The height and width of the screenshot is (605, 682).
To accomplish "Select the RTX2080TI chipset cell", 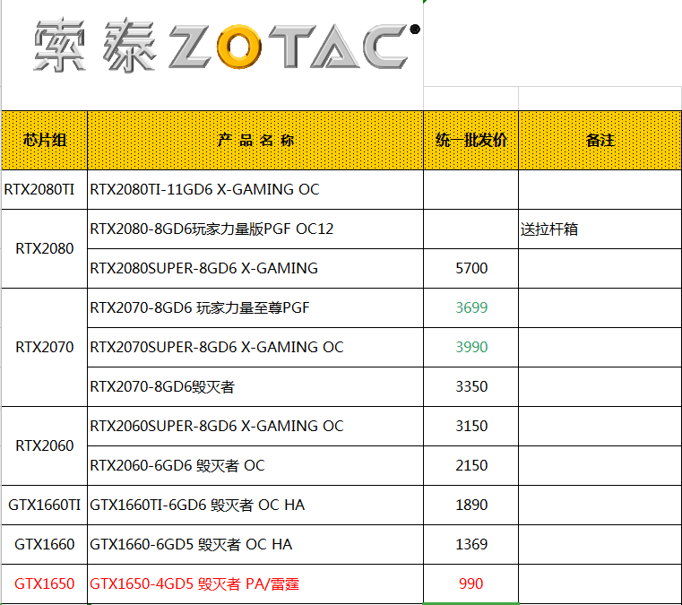I will point(45,189).
